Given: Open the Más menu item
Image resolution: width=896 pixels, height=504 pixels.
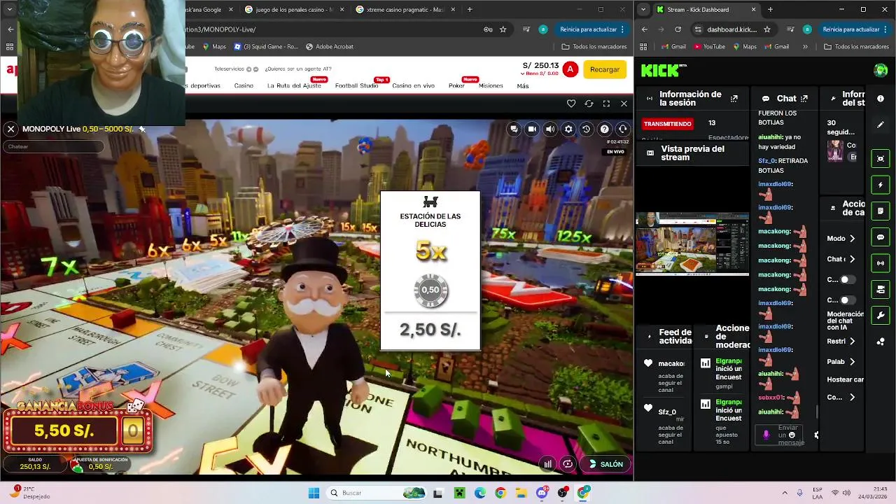Looking at the screenshot, I should pyautogui.click(x=522, y=85).
